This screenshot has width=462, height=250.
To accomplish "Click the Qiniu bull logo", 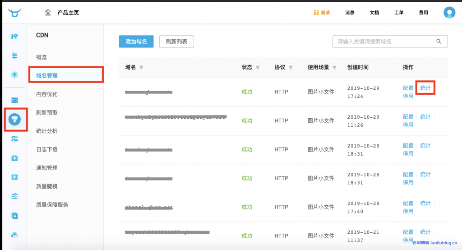I will (x=14, y=13).
